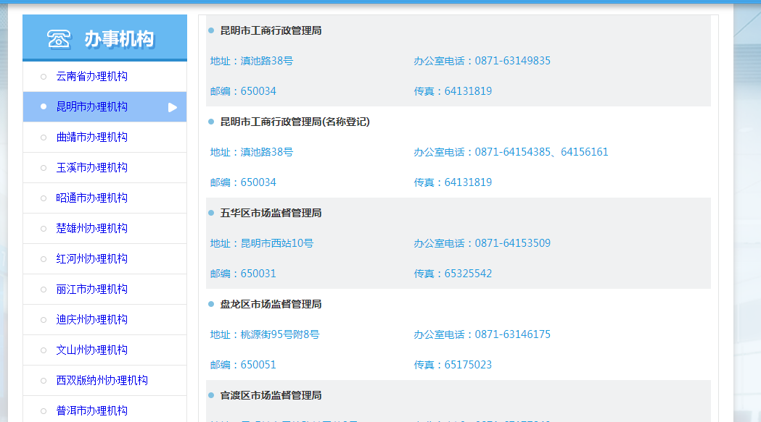Image resolution: width=761 pixels, height=422 pixels.
Task: Click circle marker beside 云南省办理机构
Action: point(44,77)
